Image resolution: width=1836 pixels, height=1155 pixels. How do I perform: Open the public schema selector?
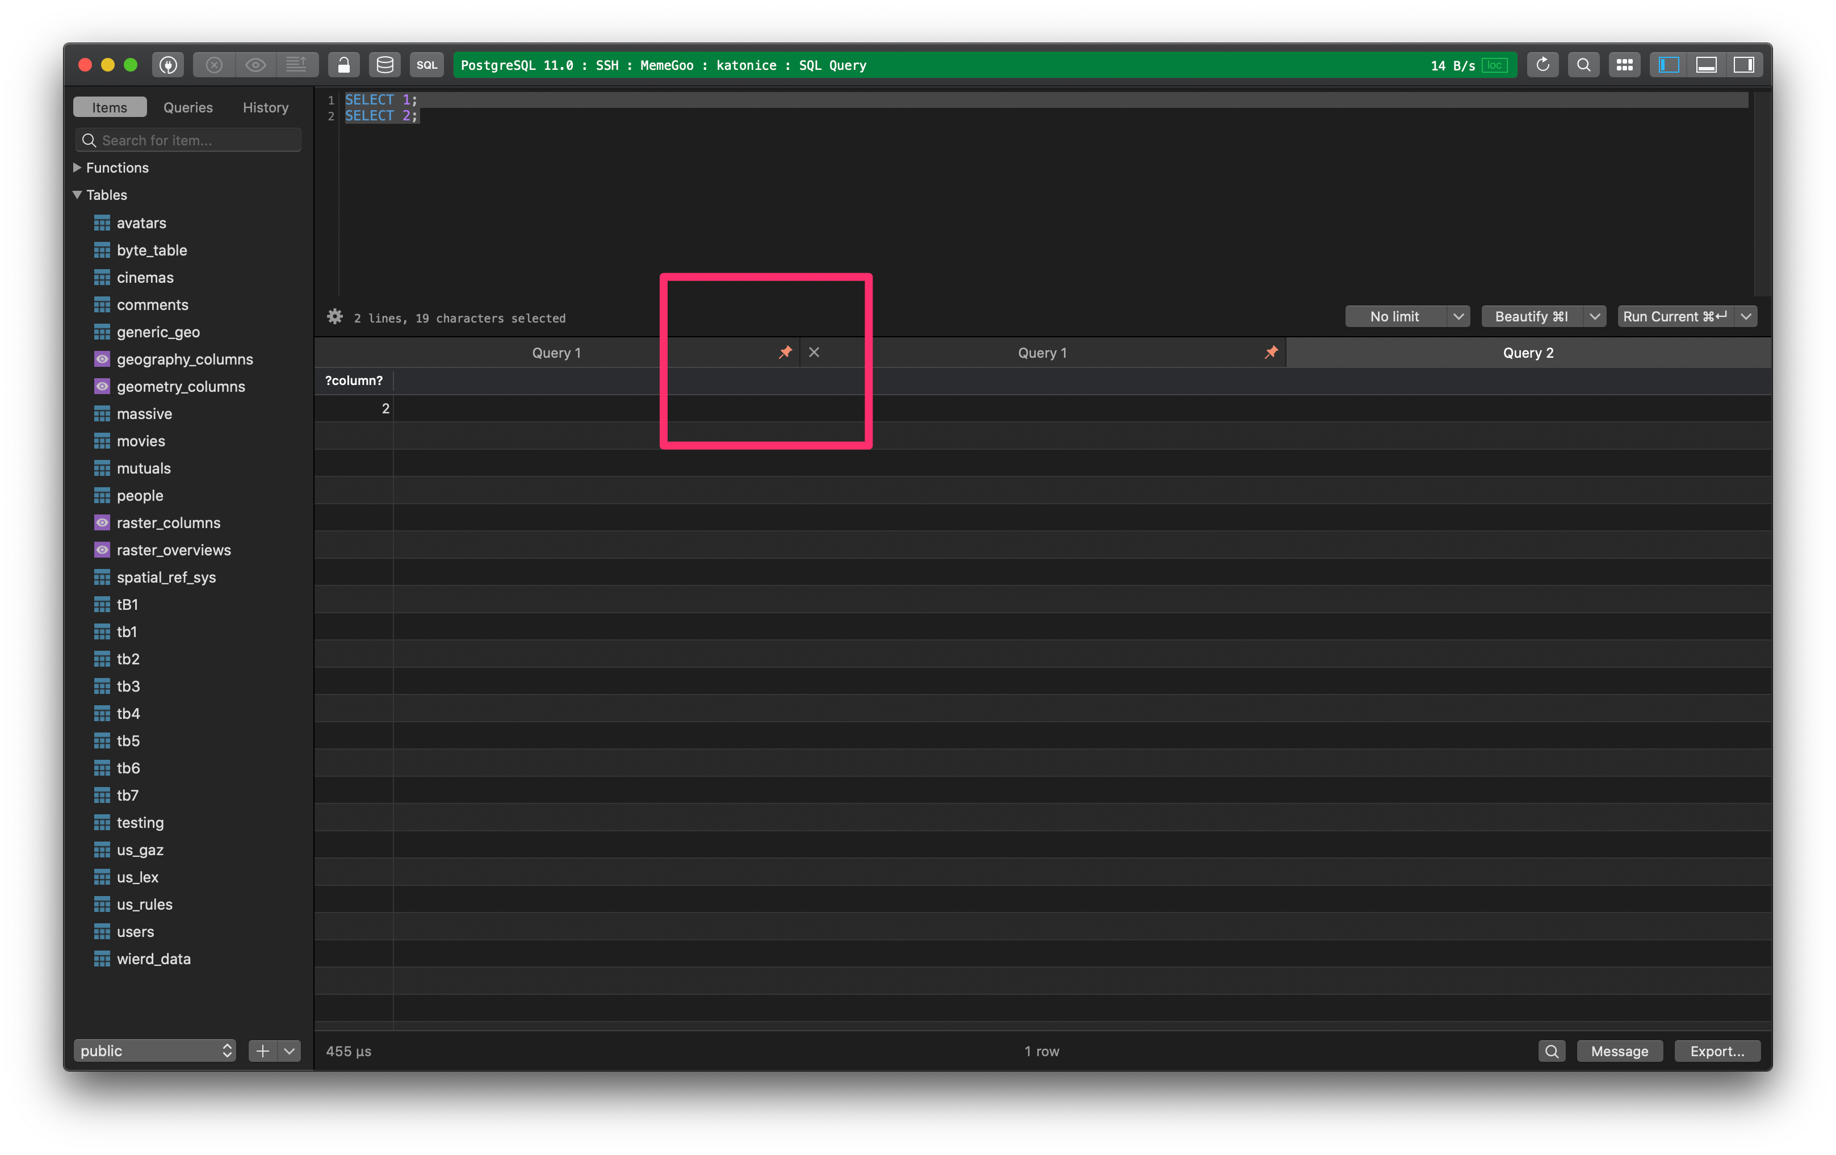(154, 1051)
